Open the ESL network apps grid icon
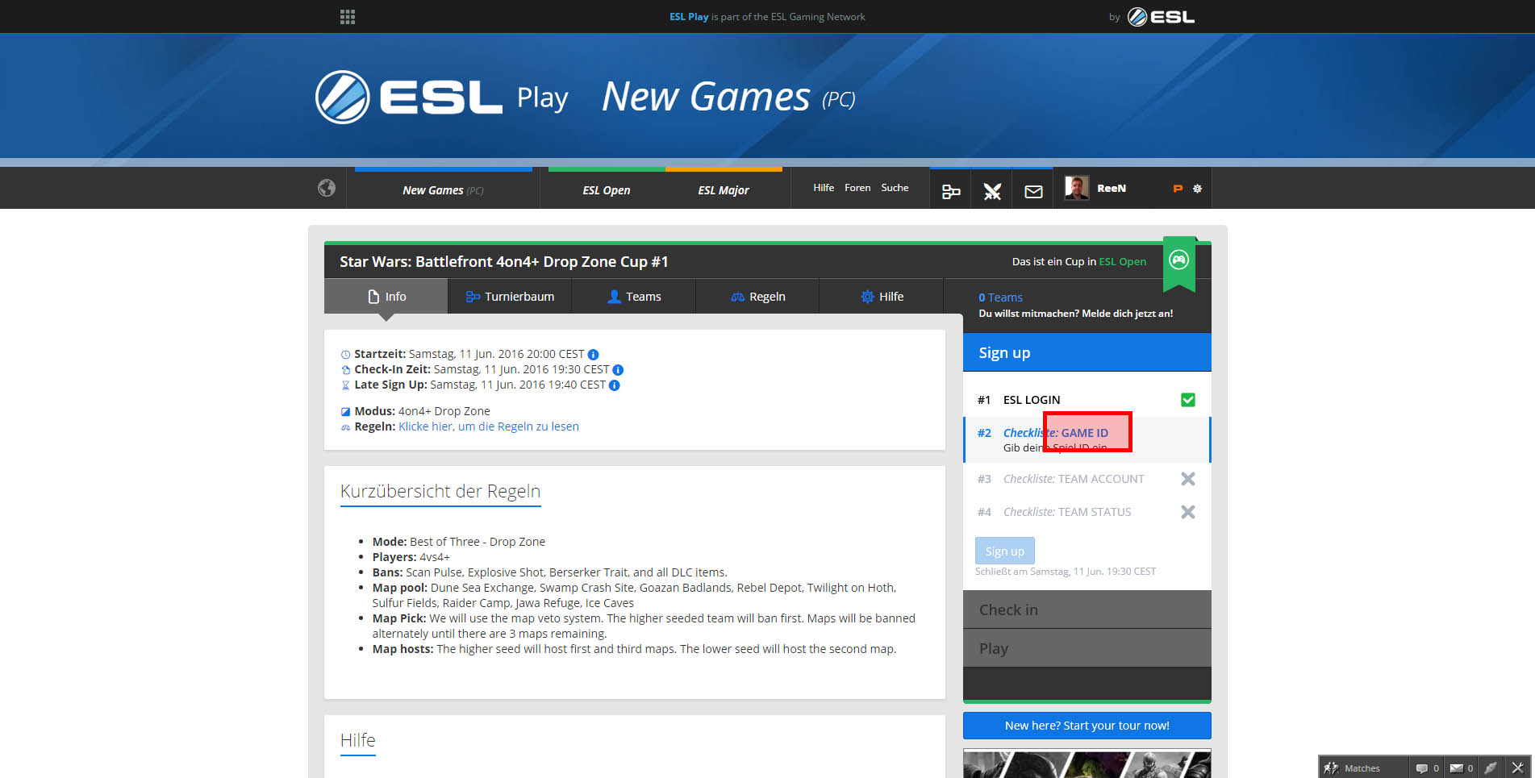The height and width of the screenshot is (778, 1535). coord(348,17)
